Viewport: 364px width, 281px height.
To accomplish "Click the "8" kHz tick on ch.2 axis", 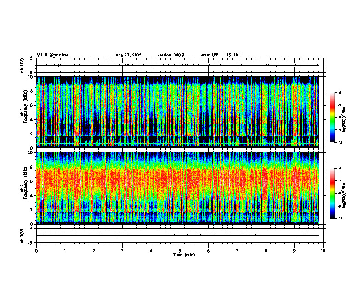I will (x=32, y=167).
